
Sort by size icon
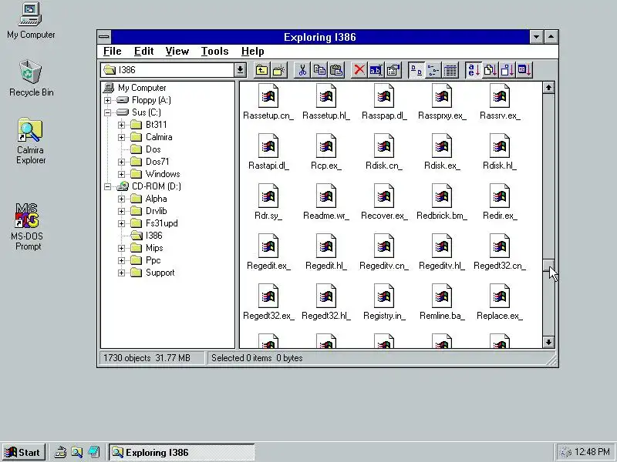(507, 70)
